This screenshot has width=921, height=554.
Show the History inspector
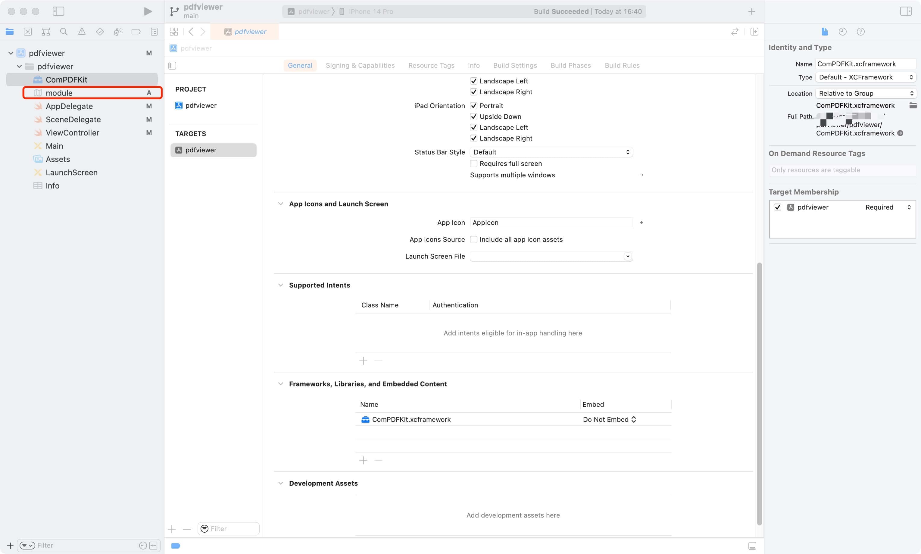coord(843,32)
